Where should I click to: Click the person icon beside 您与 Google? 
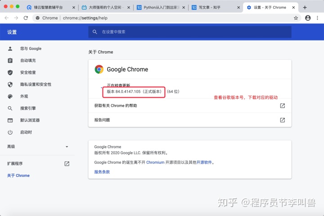click(10, 49)
